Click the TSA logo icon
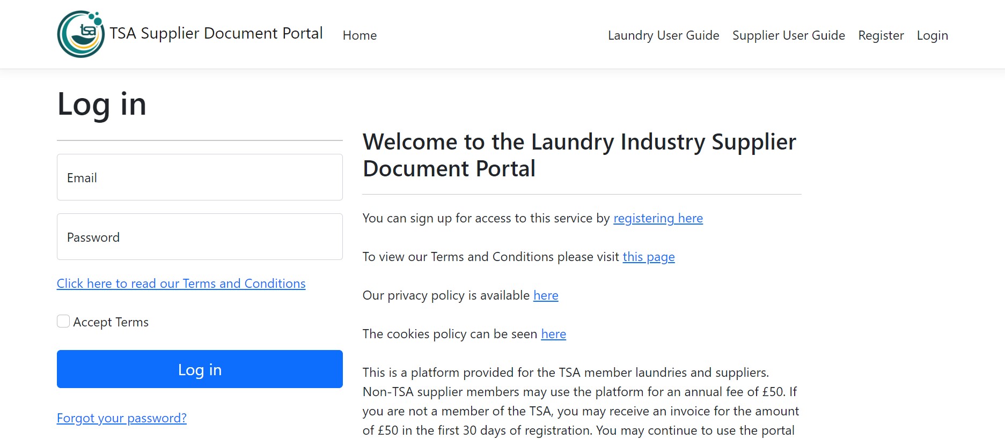Screen dimensions: 1005x439 click(x=81, y=34)
